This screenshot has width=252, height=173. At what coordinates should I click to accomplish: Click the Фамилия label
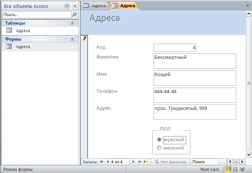pyautogui.click(x=107, y=57)
